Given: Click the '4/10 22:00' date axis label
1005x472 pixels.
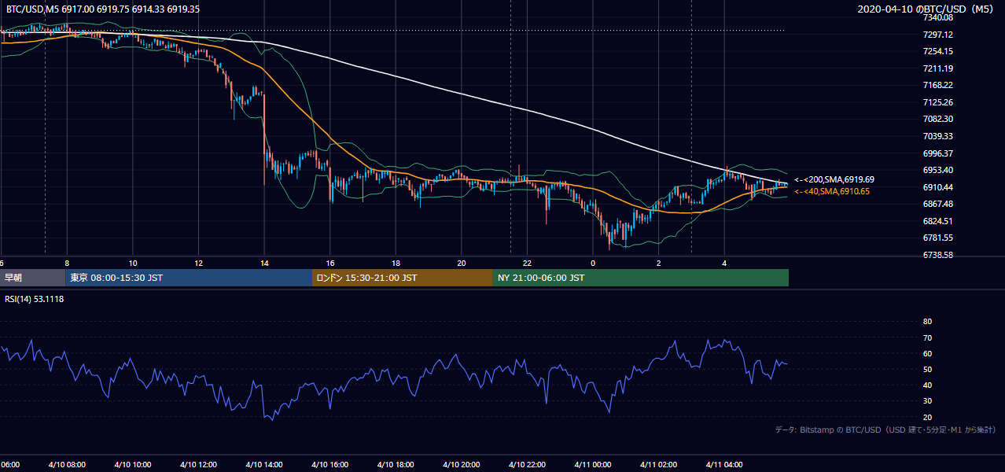Looking at the screenshot, I should click(x=527, y=465).
